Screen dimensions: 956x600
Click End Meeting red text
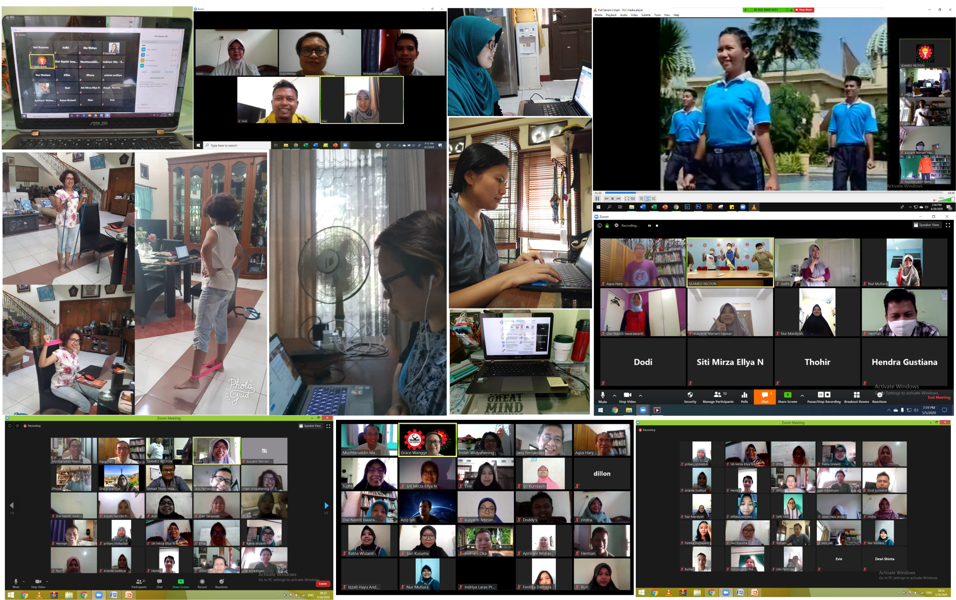[x=939, y=397]
